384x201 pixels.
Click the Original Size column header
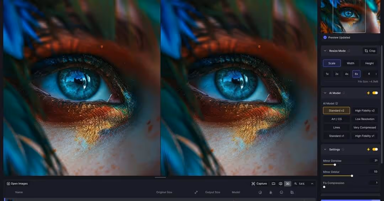(x=164, y=192)
